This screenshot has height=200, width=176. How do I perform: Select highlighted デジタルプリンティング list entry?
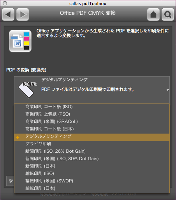tap(92, 137)
